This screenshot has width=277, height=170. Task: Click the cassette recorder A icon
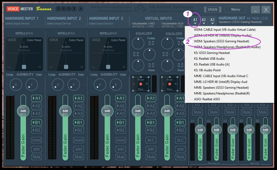(x=80, y=9)
